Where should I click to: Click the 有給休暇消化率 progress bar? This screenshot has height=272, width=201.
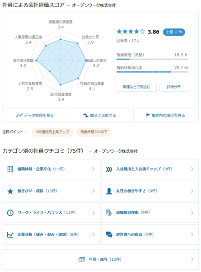click(152, 72)
